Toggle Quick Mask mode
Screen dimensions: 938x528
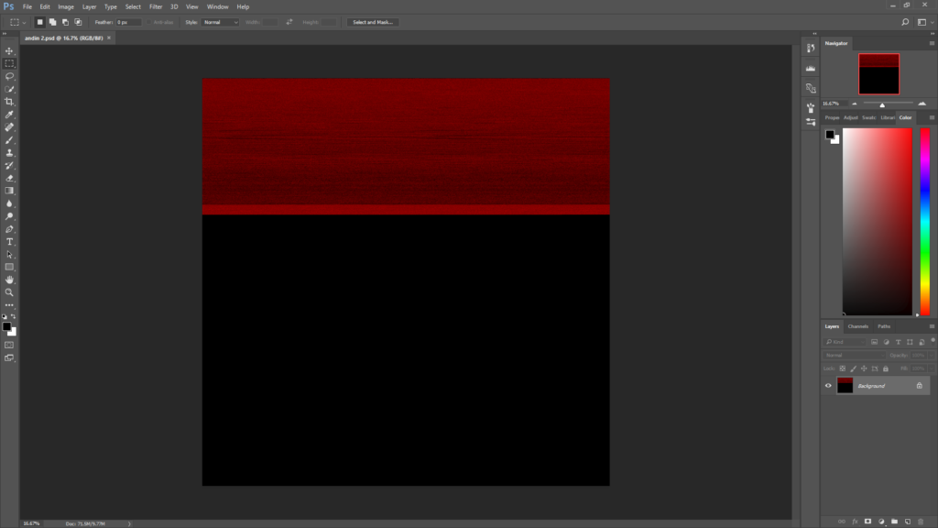click(x=9, y=346)
